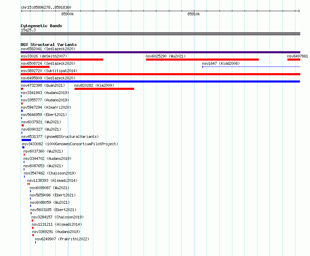Click nsv6508724 (Sedlazeck2020) label
This screenshot has height=256, width=310.
click(48, 63)
